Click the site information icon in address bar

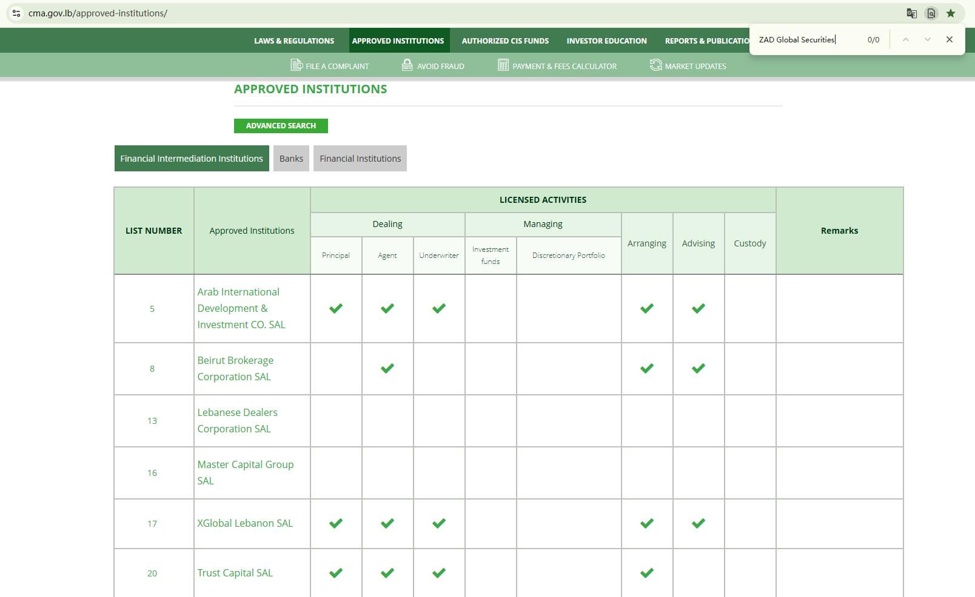[x=16, y=13]
